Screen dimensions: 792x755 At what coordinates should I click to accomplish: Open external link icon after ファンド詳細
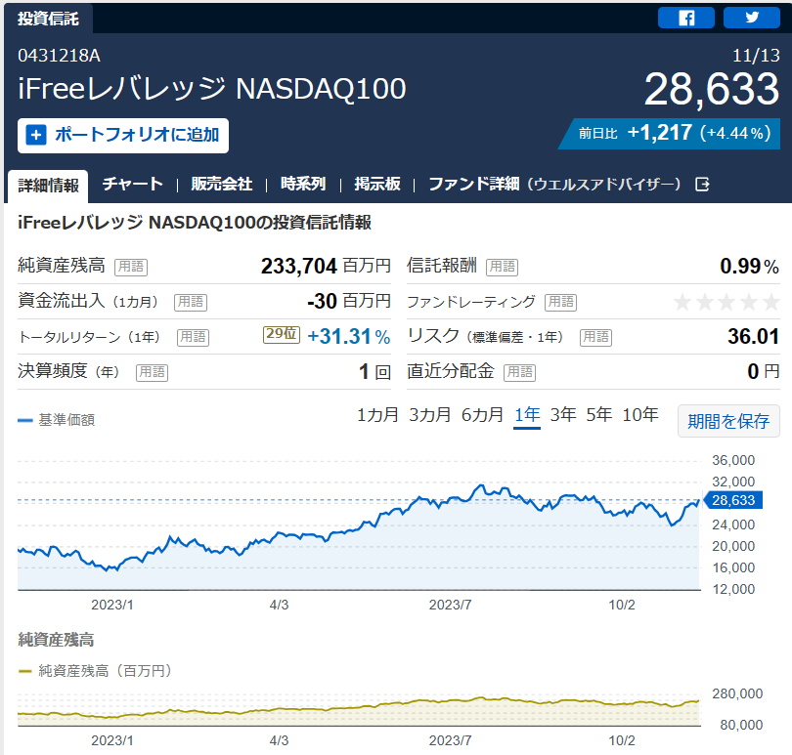[x=702, y=185]
